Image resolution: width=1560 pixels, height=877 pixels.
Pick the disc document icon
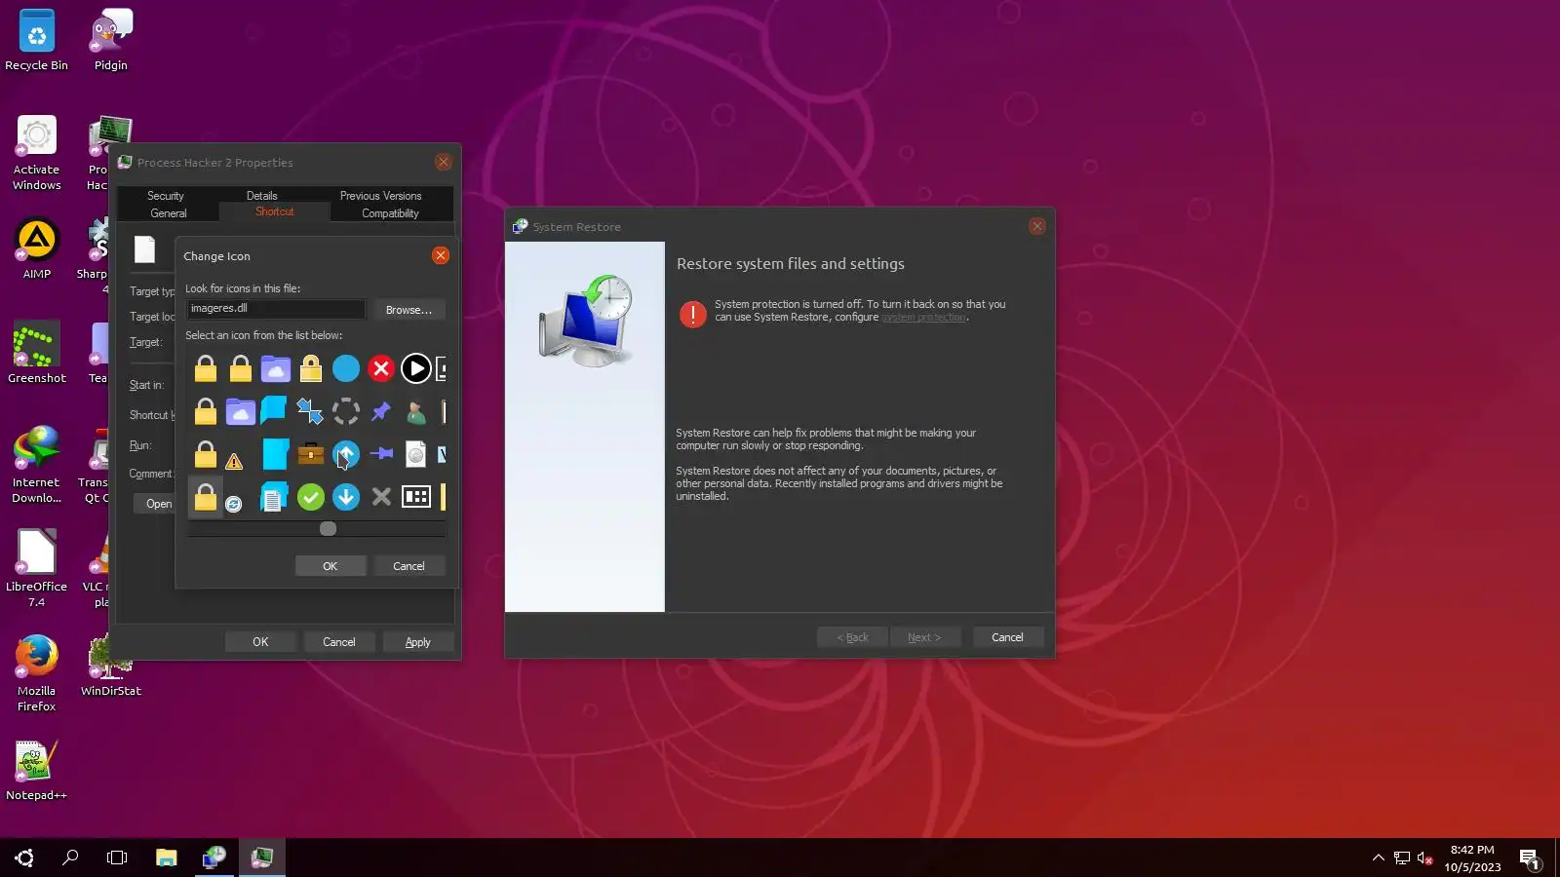pyautogui.click(x=416, y=454)
